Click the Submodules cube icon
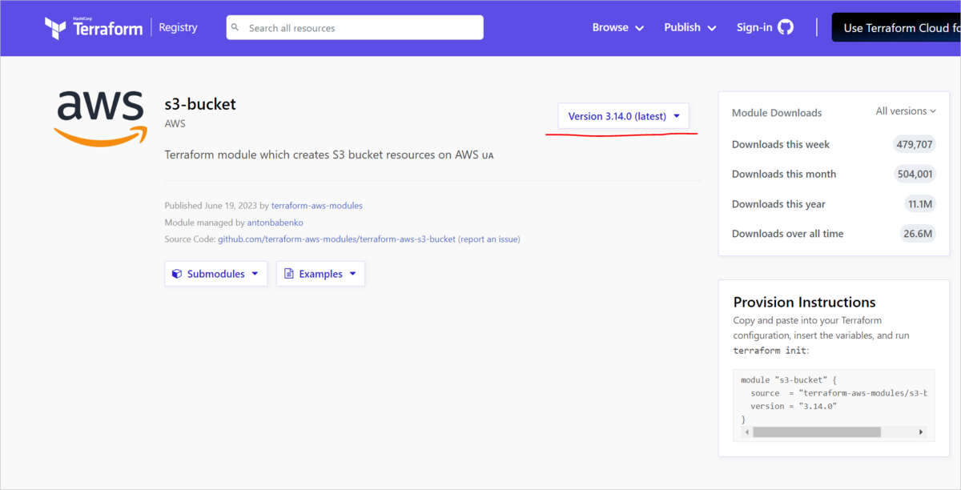961x490 pixels. 177,274
